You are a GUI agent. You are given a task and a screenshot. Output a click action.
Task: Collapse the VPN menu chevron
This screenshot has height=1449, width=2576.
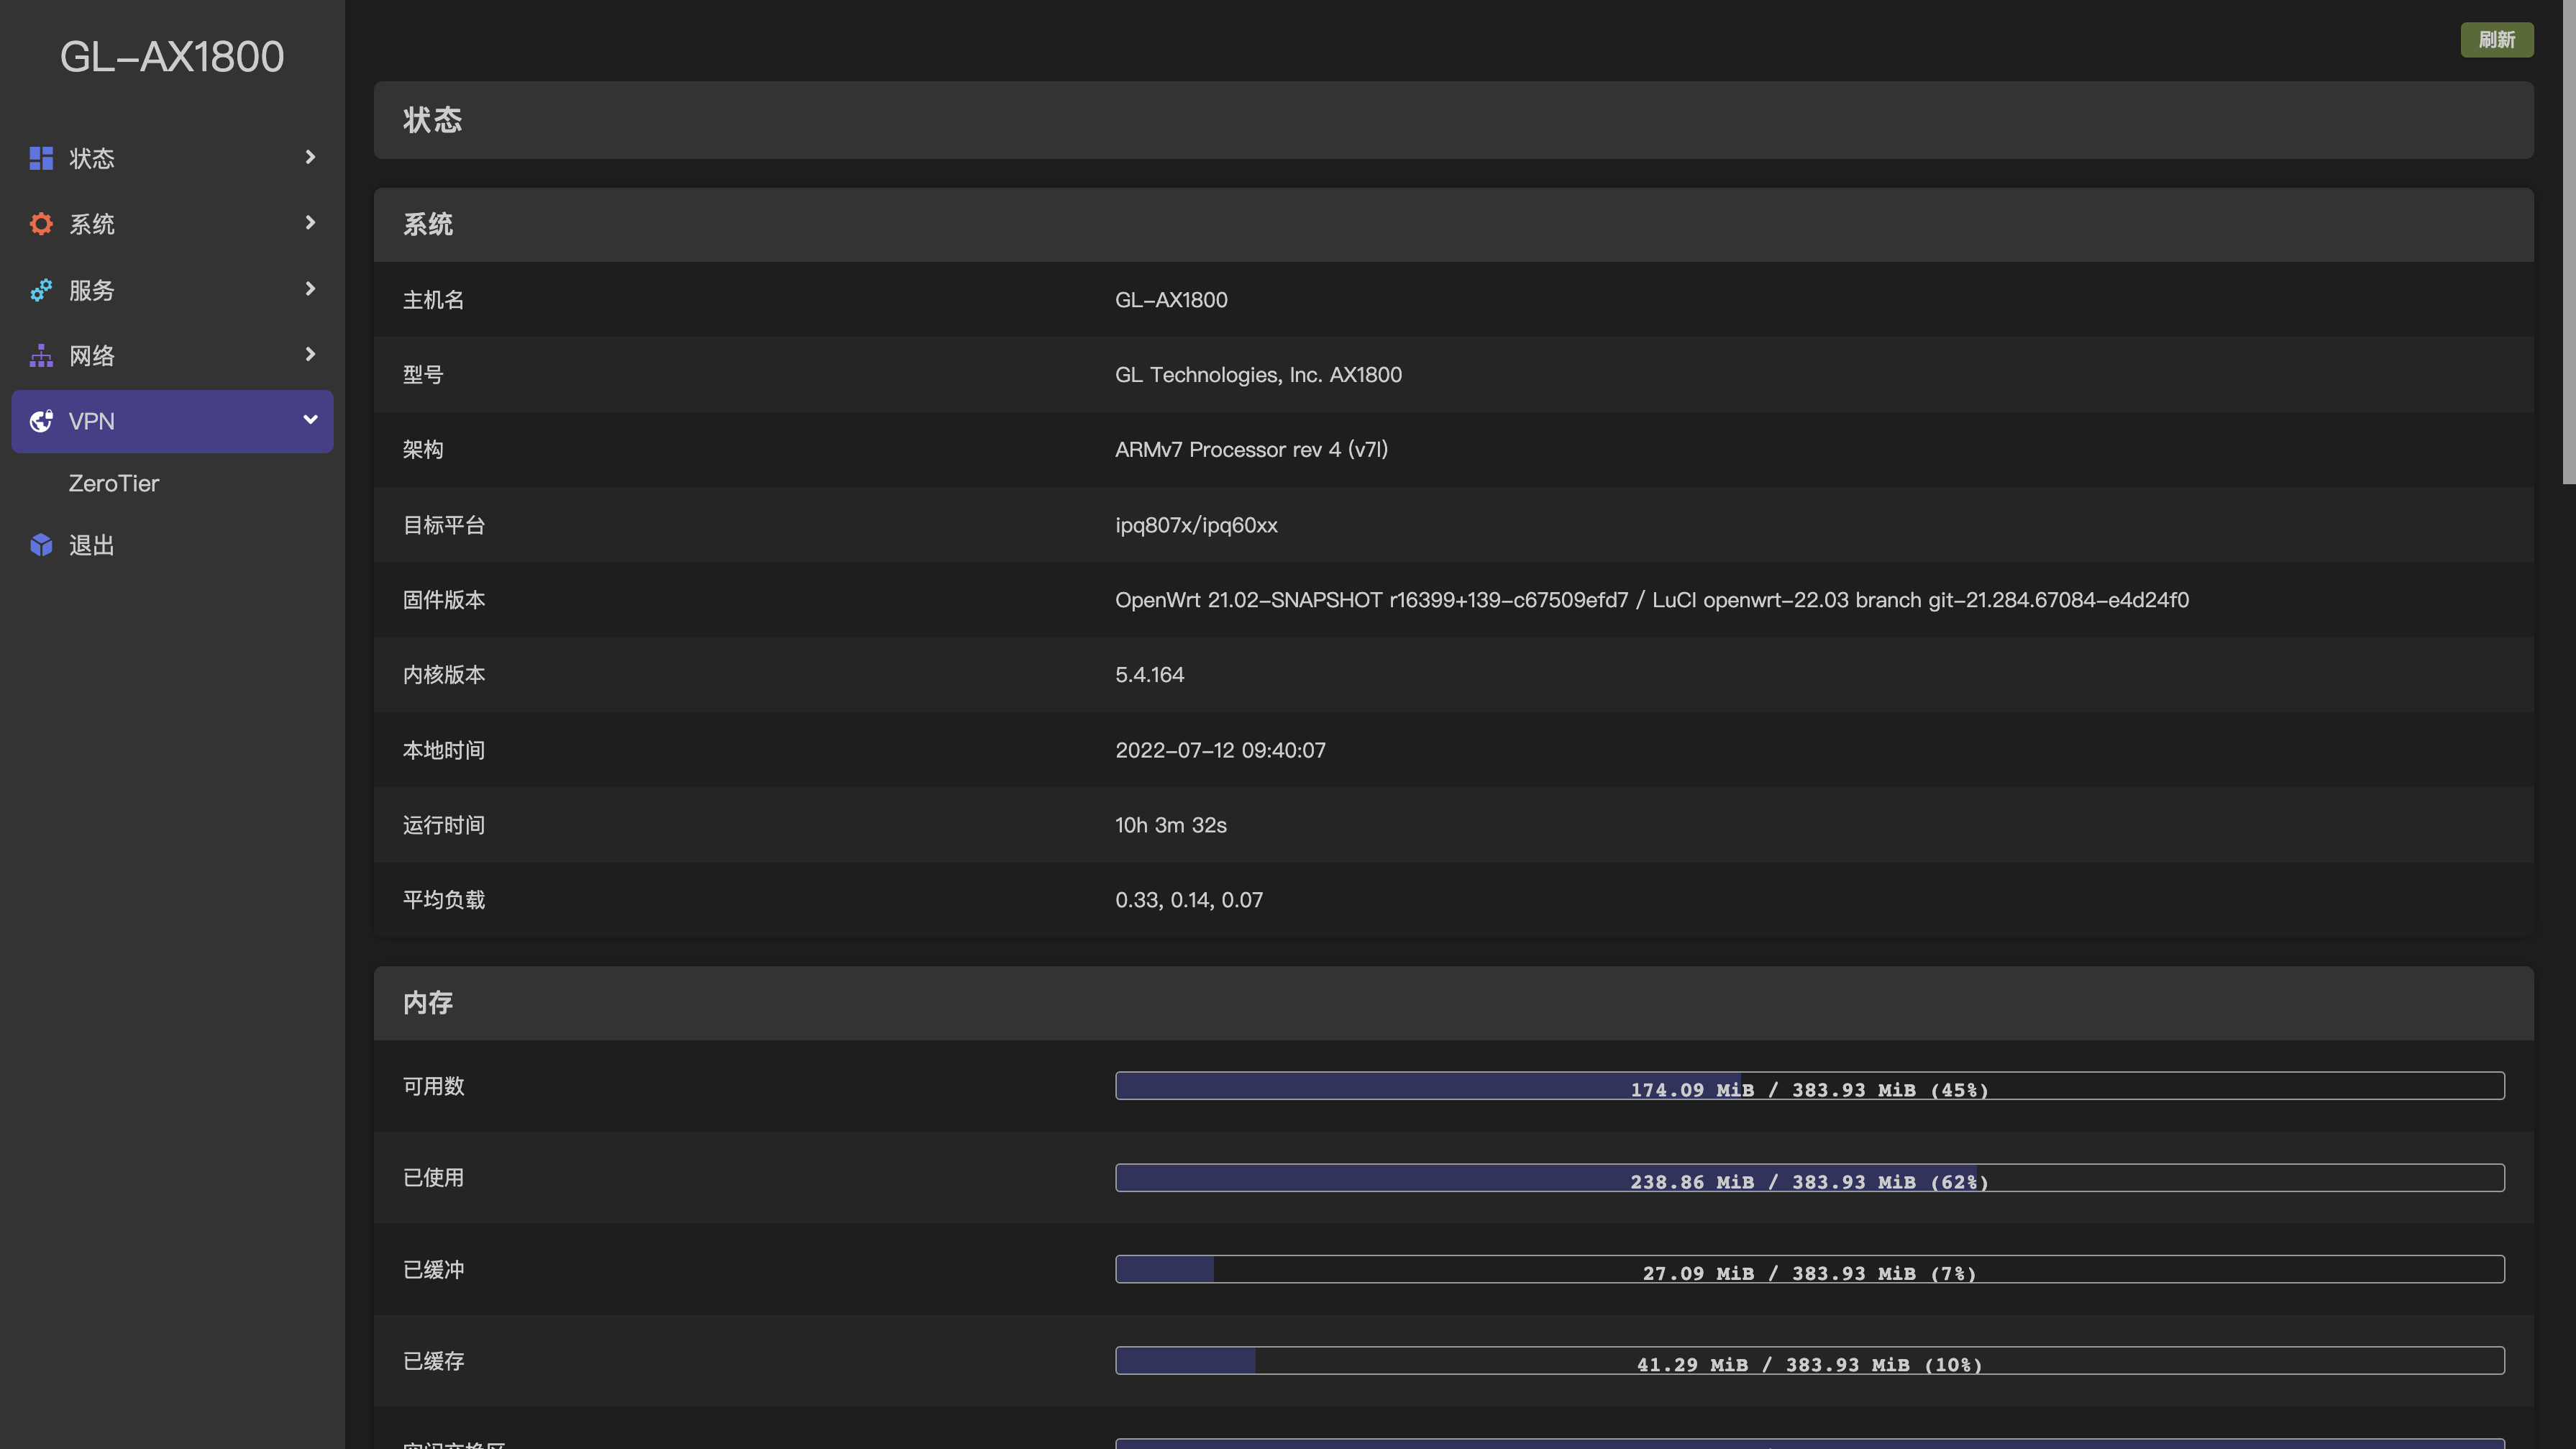pyautogui.click(x=310, y=420)
